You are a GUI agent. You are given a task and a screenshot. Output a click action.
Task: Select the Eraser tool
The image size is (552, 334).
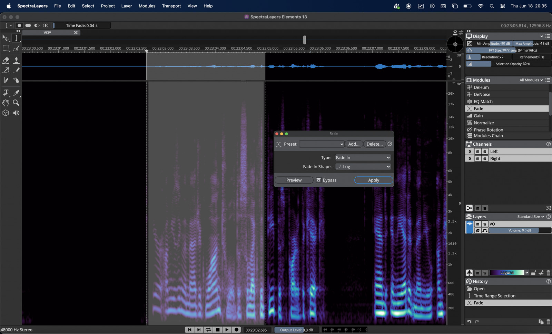tap(6, 60)
